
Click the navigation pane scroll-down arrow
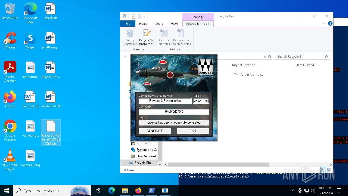click(x=160, y=164)
